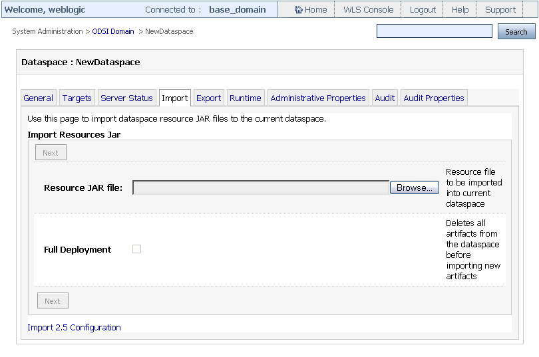
Task: Open the Import 2.5 Configuration link
Action: 74,328
